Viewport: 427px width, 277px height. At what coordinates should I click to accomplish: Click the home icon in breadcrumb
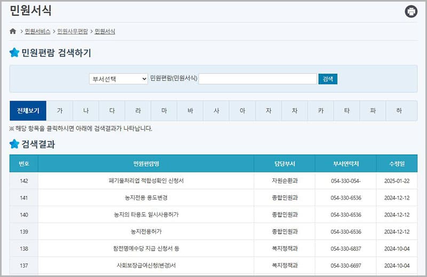[x=13, y=31]
